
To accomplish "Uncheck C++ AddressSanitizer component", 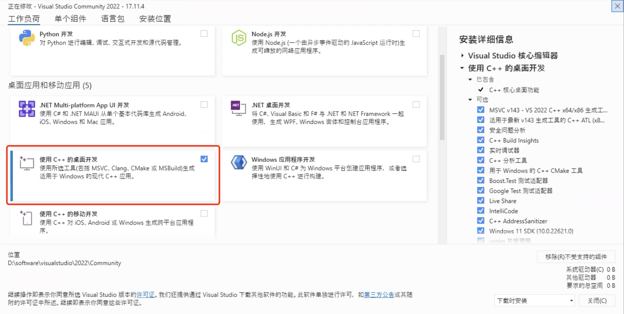I will point(481,221).
